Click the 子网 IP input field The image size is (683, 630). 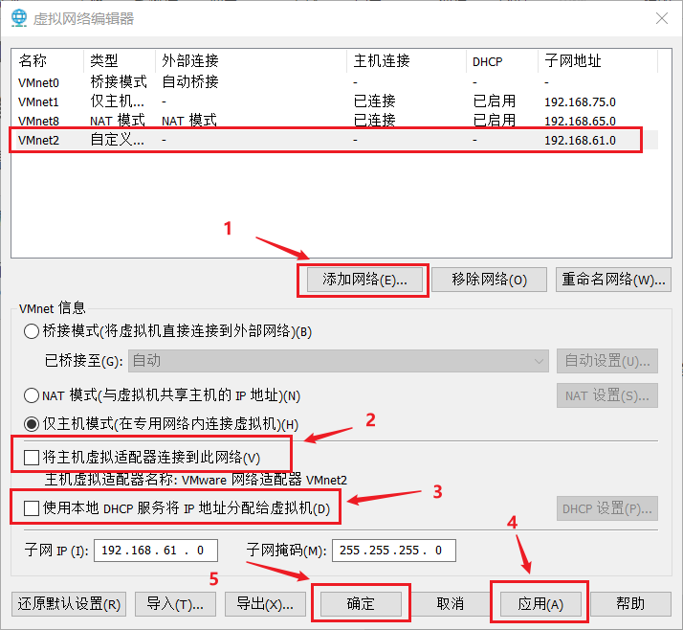point(156,551)
